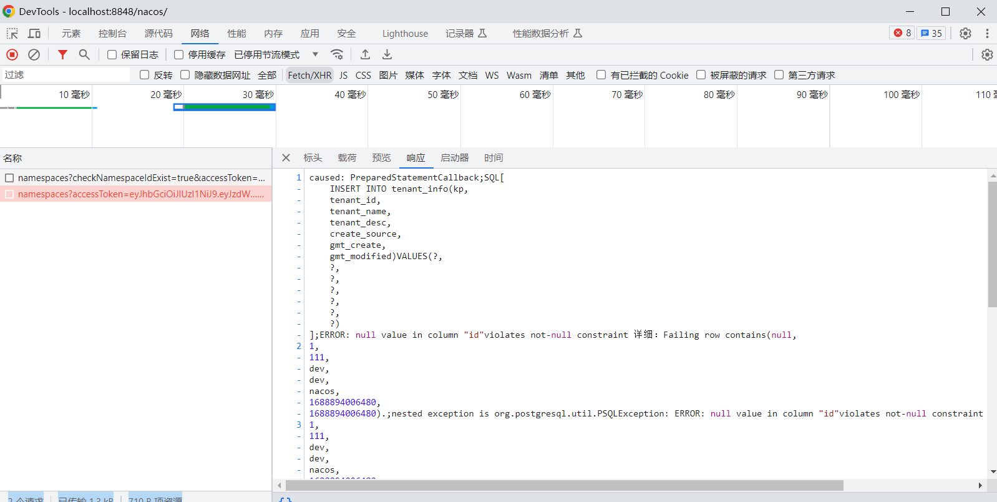Switch to the Initiator detail tab

[x=454, y=158]
